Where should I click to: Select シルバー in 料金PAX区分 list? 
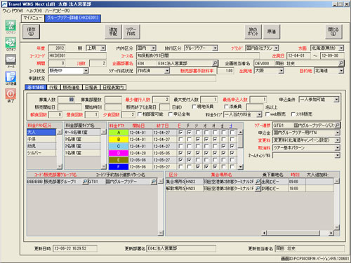tap(41, 153)
